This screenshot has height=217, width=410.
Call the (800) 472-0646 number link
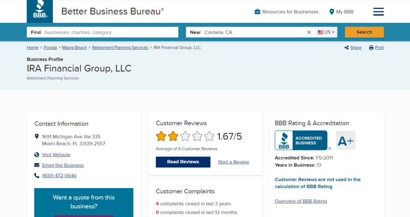59,176
